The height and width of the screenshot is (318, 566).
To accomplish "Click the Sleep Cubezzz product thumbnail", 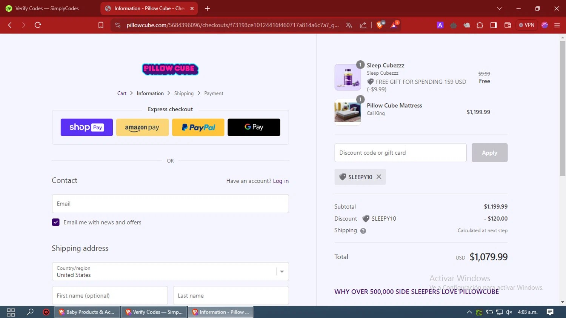I will point(348,77).
